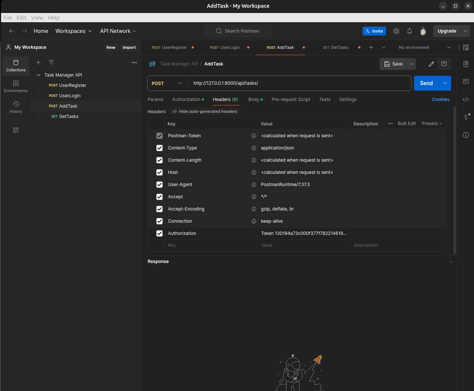Open settings gear icon in header
This screenshot has width=474, height=391.
pos(396,31)
